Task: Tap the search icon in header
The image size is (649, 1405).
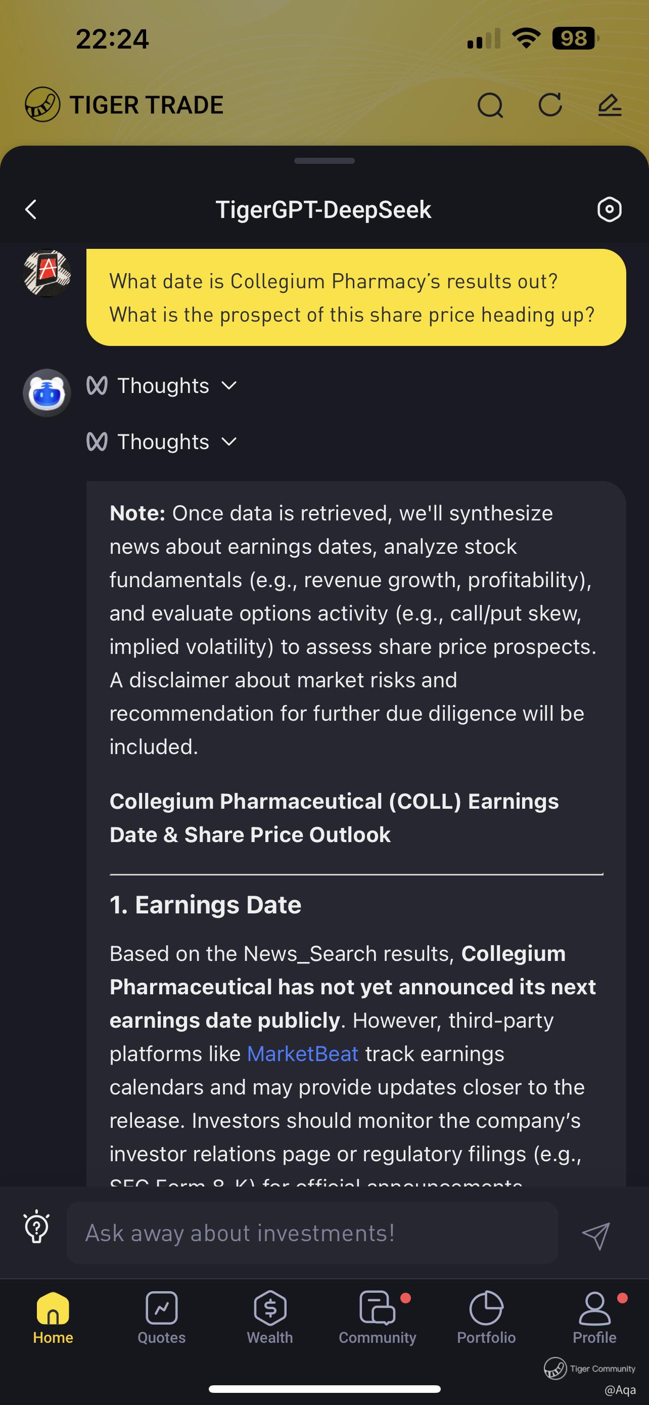Action: point(490,105)
